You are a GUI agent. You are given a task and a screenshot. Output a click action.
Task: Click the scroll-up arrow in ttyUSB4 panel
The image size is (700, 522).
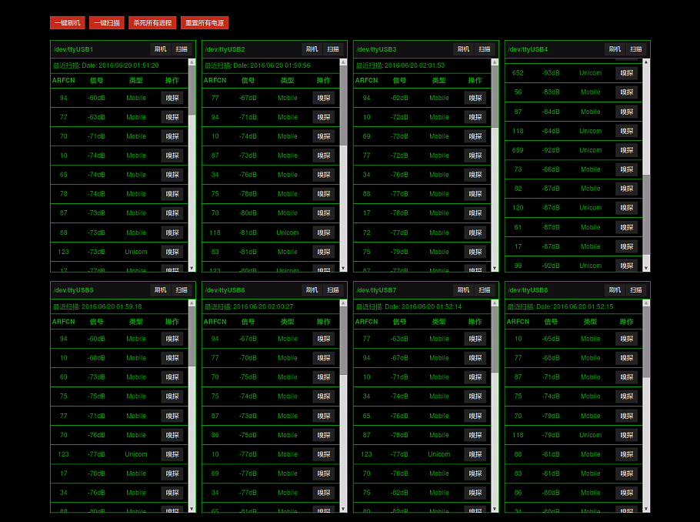pos(646,62)
